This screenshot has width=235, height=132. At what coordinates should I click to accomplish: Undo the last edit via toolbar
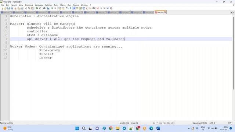(37, 8)
